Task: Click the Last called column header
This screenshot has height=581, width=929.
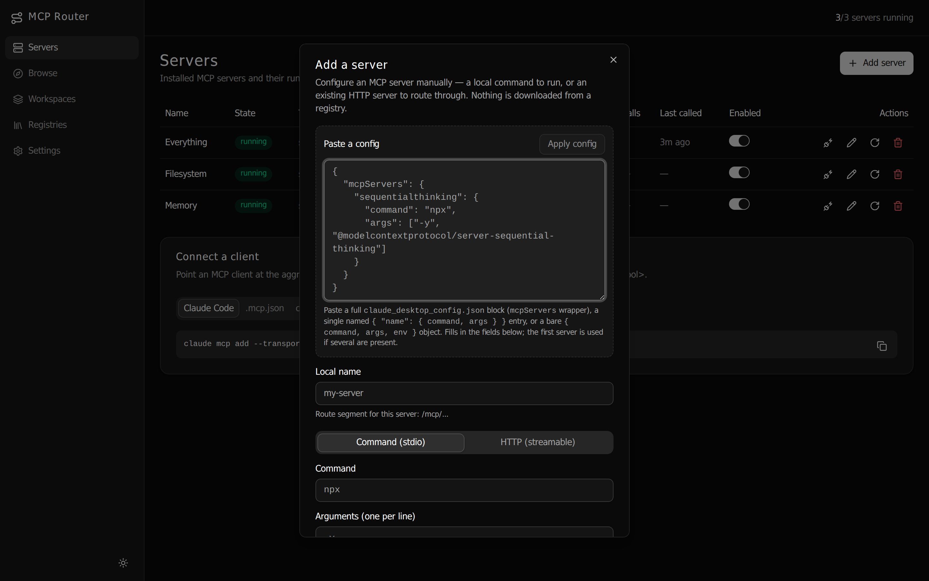Action: point(681,113)
